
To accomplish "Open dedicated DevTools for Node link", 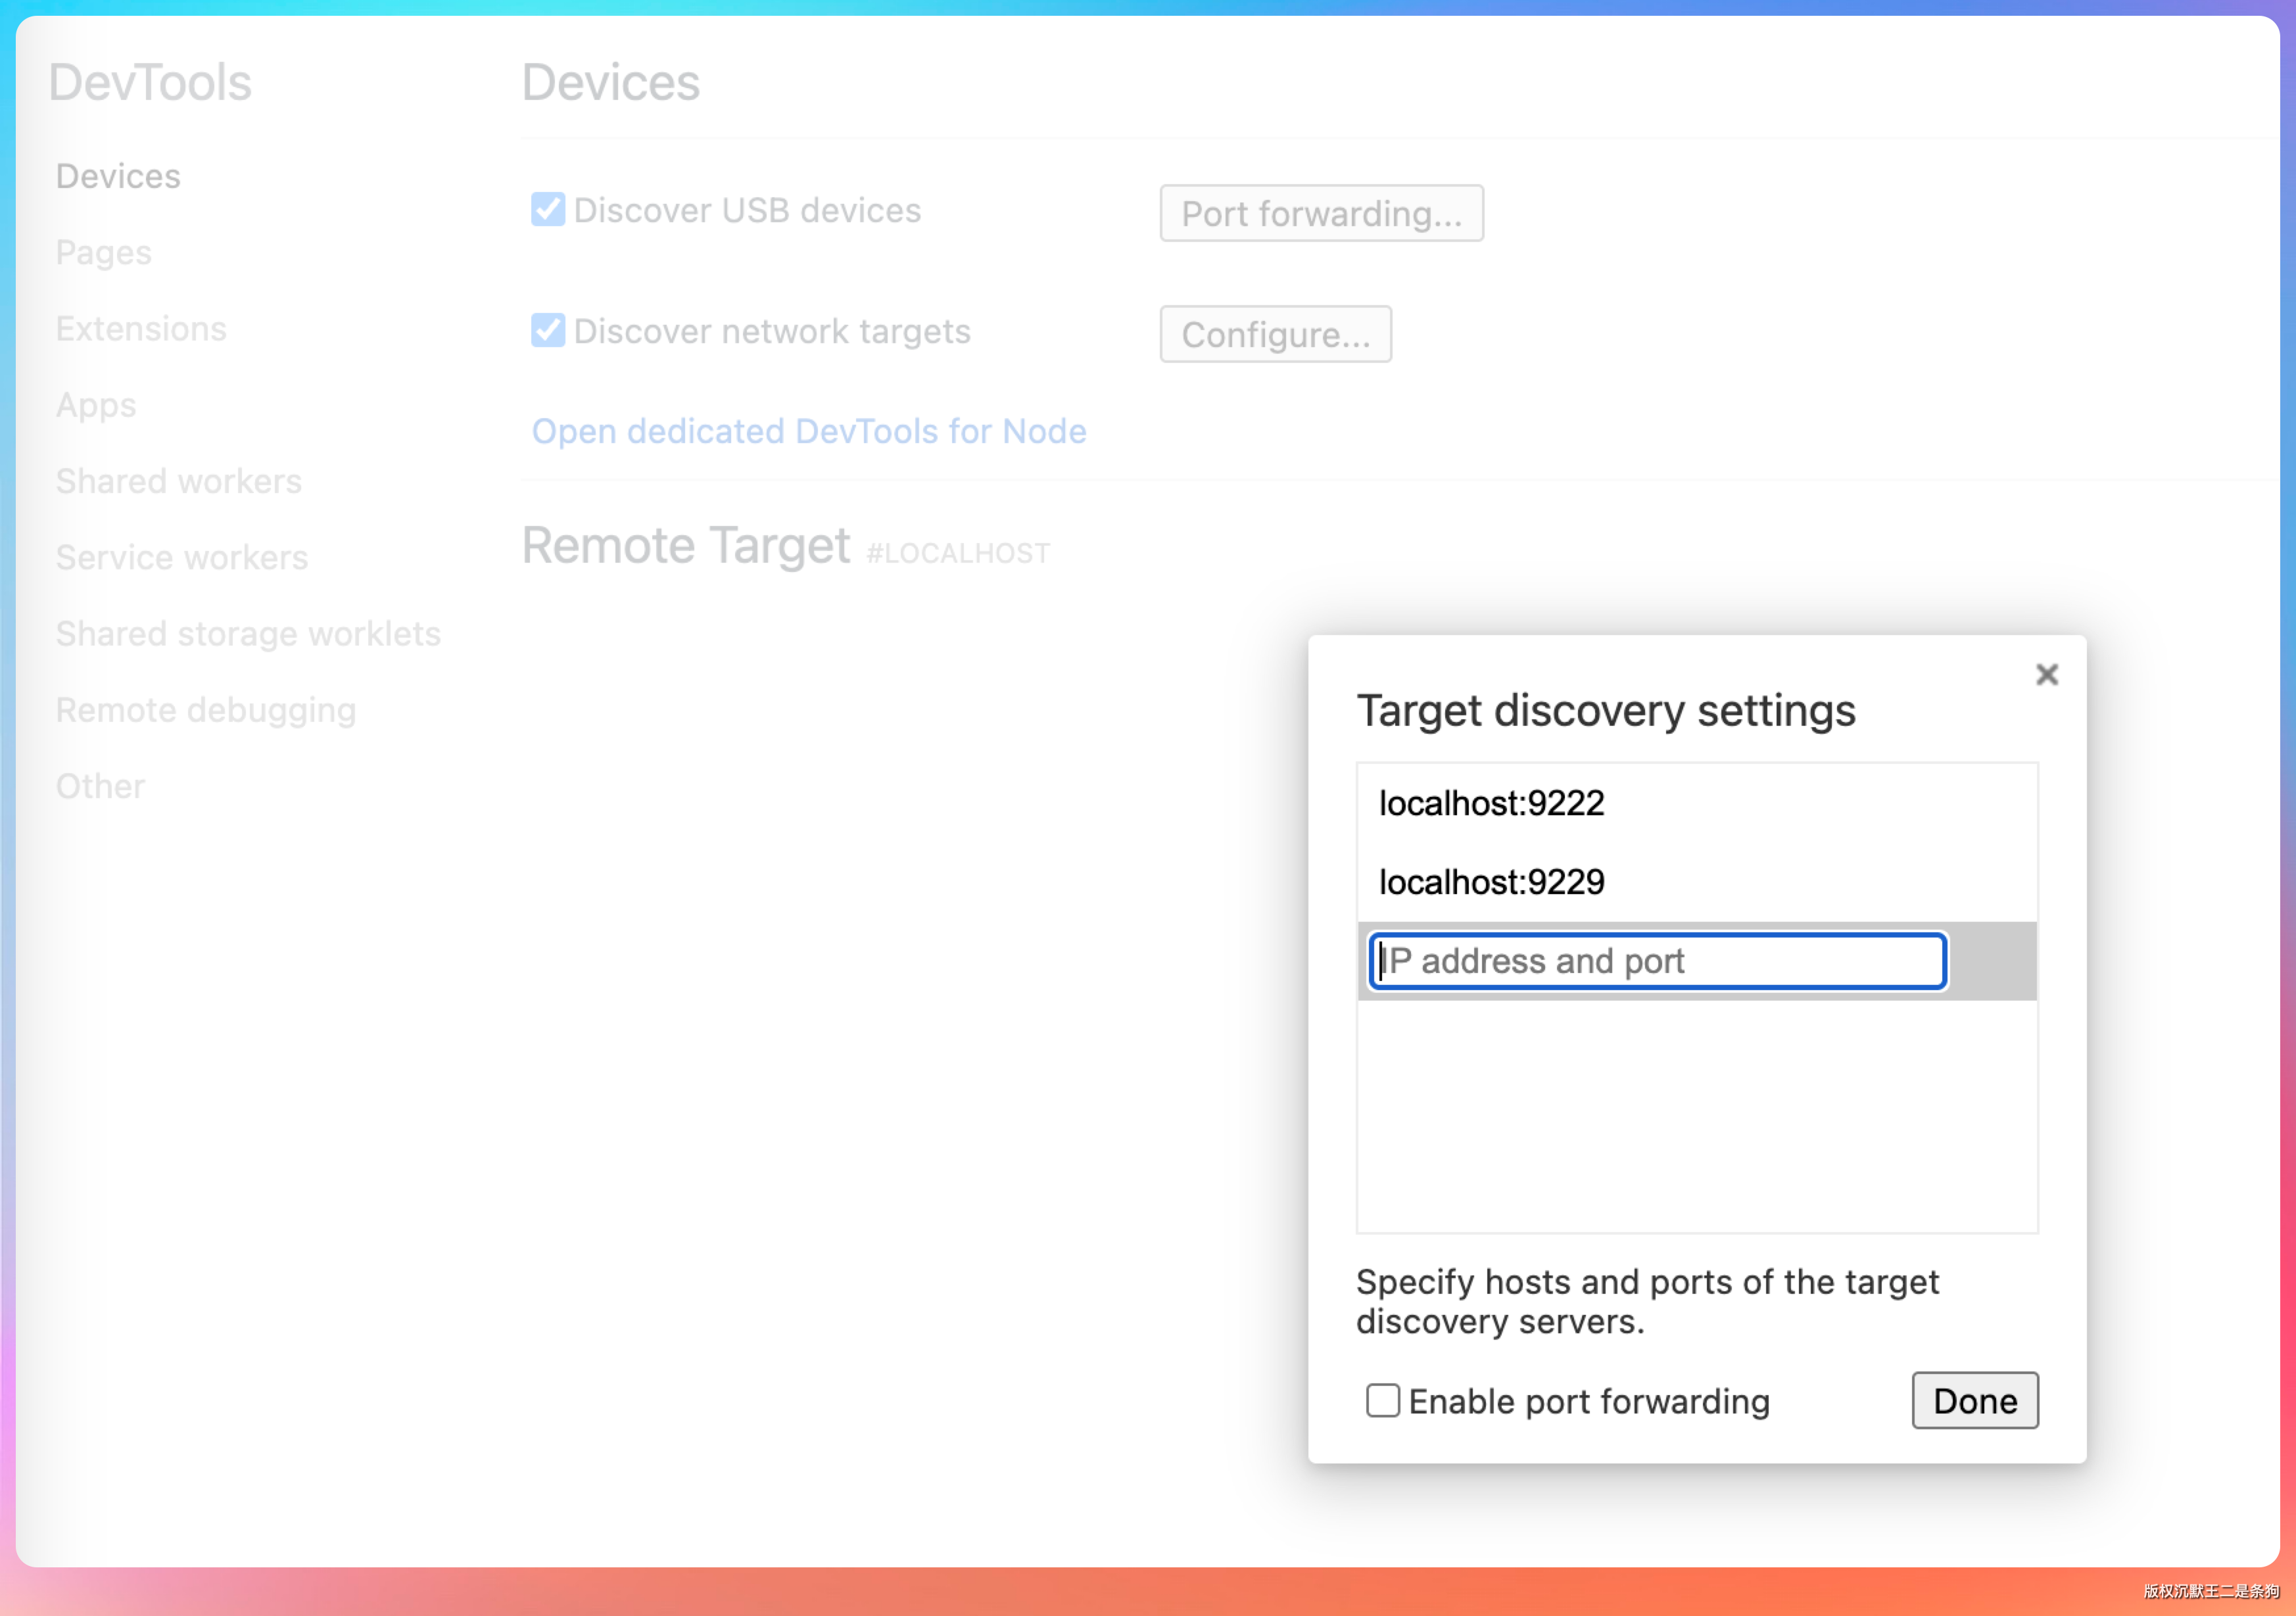I will pos(808,431).
